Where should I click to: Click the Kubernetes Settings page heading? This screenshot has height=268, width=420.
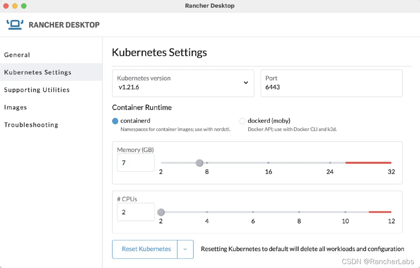[159, 52]
